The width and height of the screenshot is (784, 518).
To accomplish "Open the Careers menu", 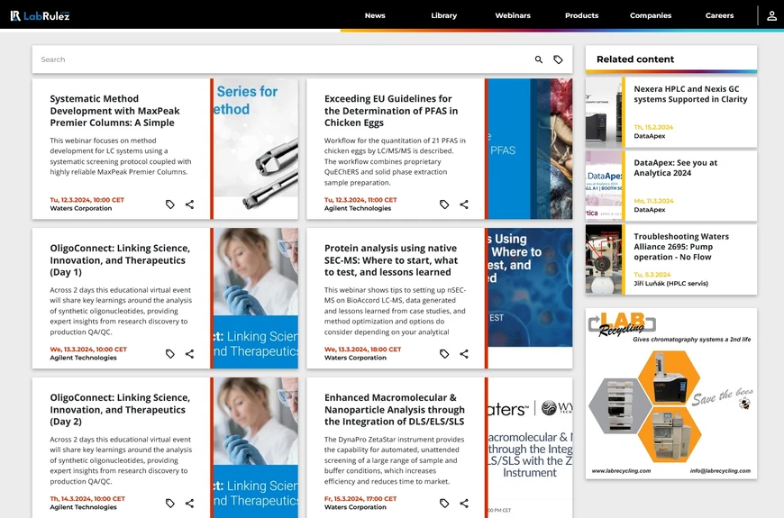I will (x=719, y=15).
